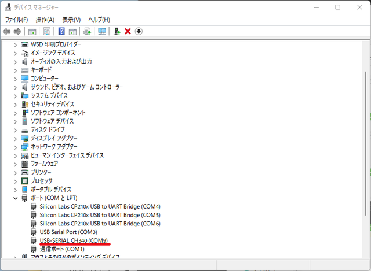Click the speaker icon beside オーディオの入力および出力
Viewport: 371px width, 271px height.
click(x=24, y=62)
